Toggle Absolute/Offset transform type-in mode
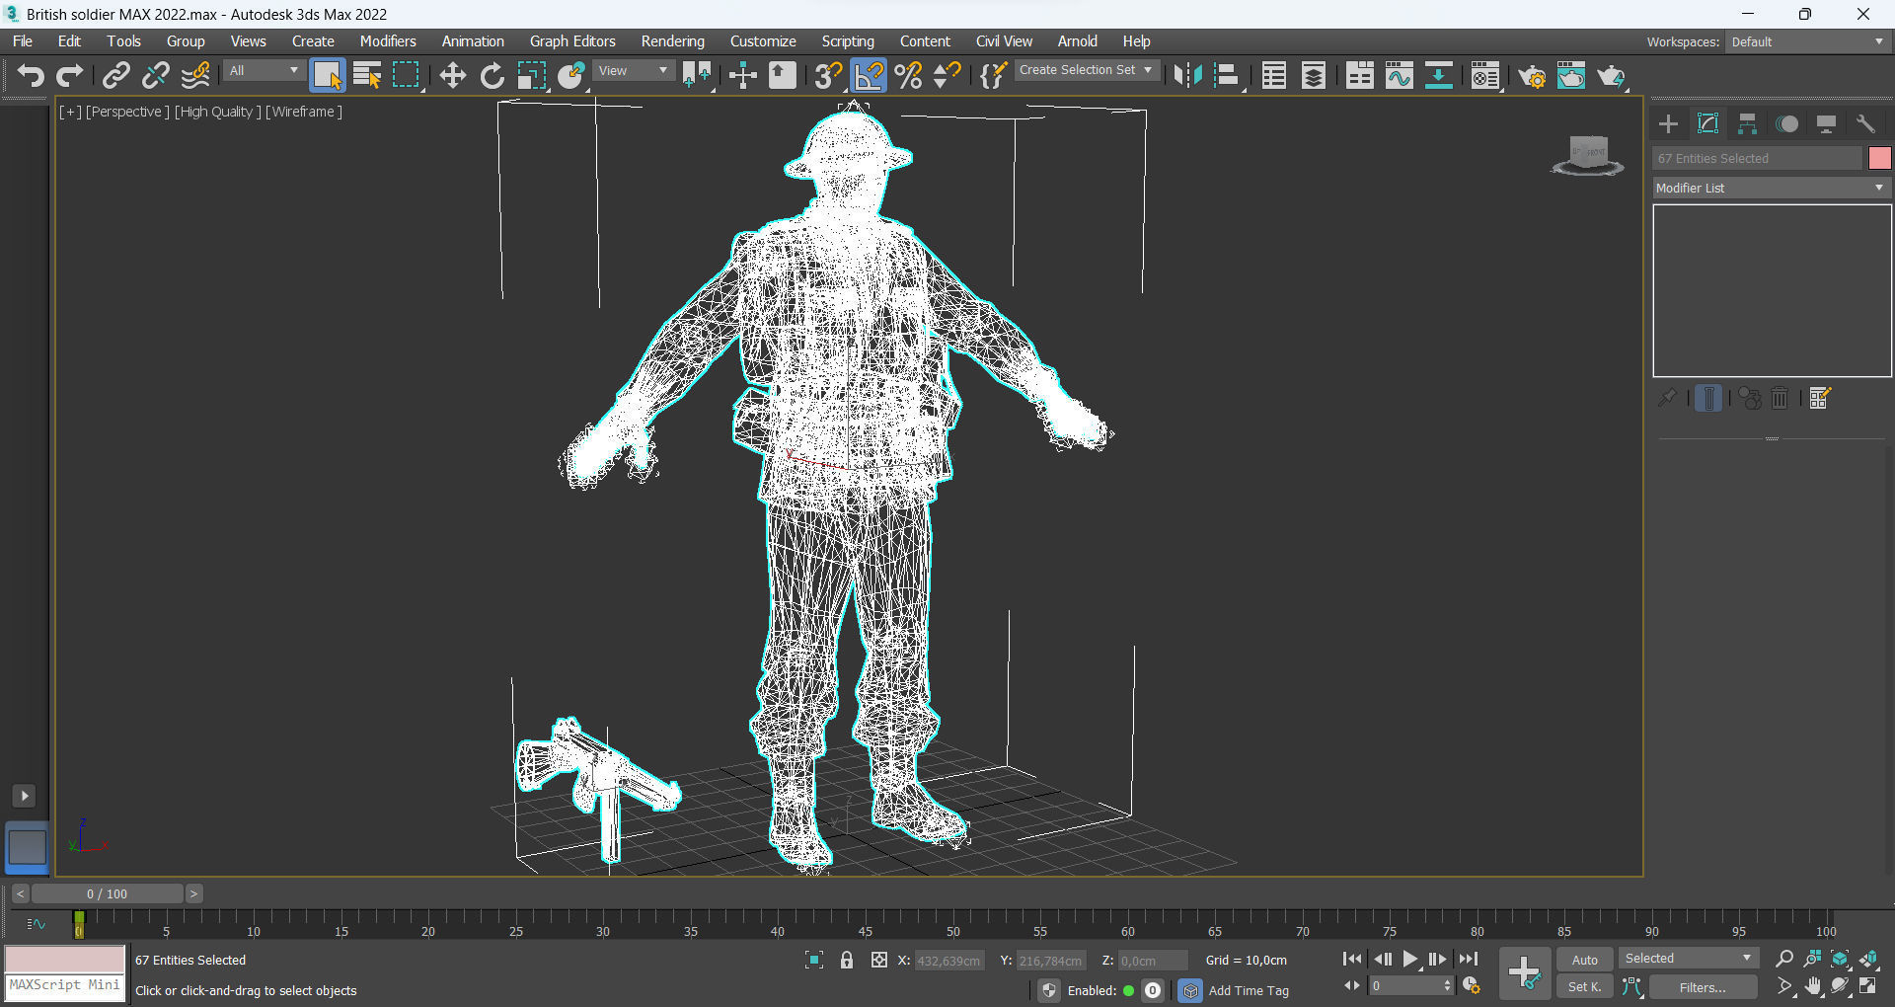The height and width of the screenshot is (1007, 1895). [x=879, y=960]
